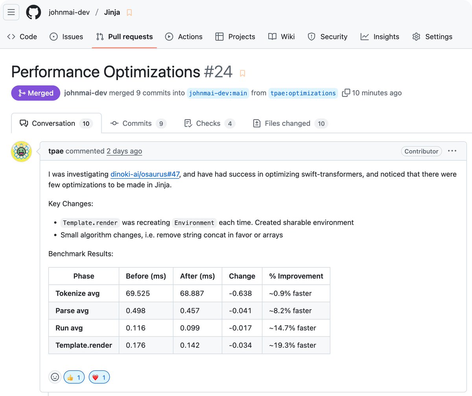Open the Projects tab
This screenshot has width=472, height=396.
235,37
